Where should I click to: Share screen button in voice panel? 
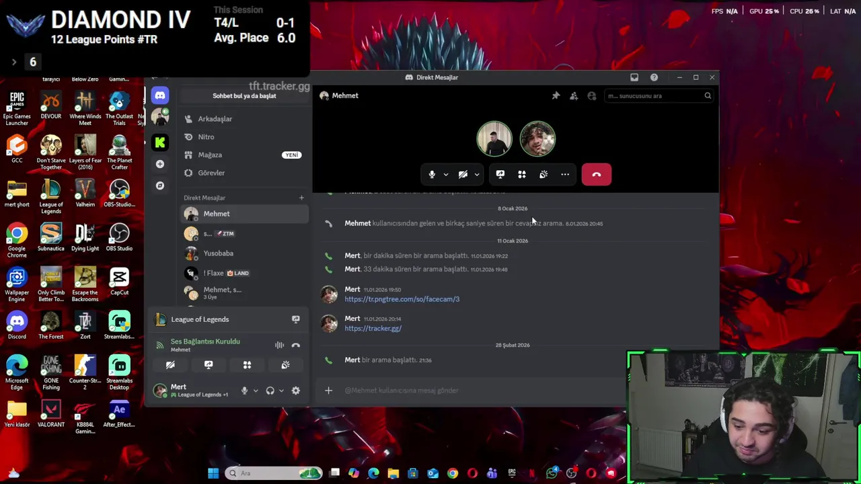pyautogui.click(x=209, y=365)
